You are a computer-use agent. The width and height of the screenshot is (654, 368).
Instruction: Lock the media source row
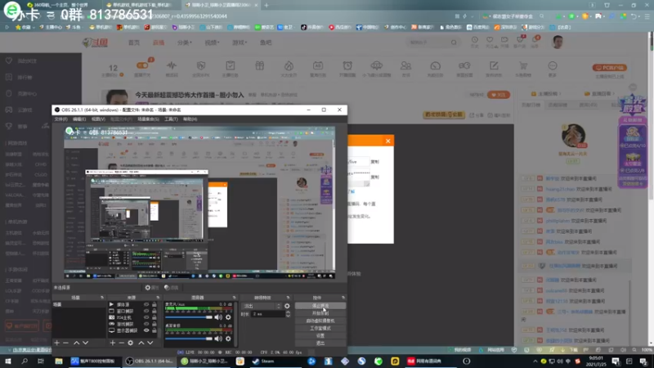(155, 304)
